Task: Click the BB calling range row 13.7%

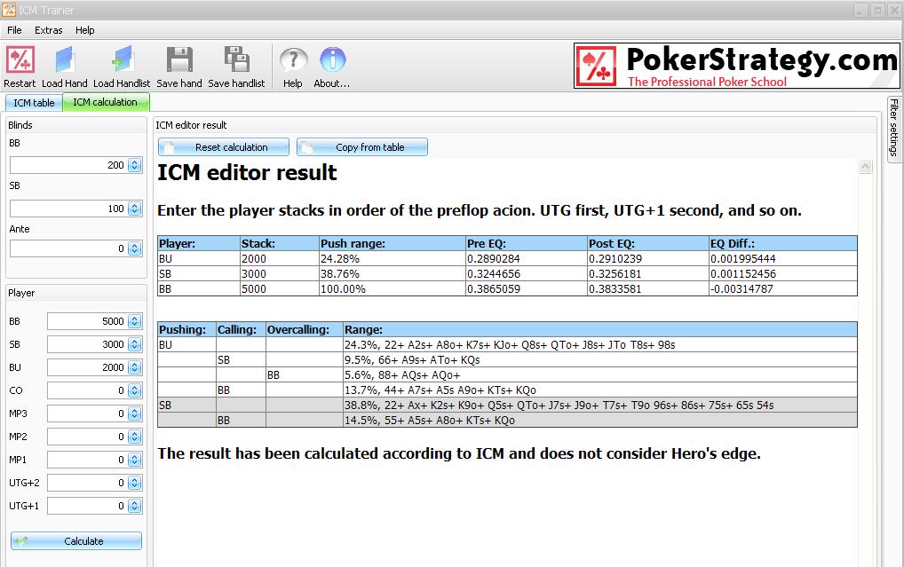Action: [x=507, y=390]
